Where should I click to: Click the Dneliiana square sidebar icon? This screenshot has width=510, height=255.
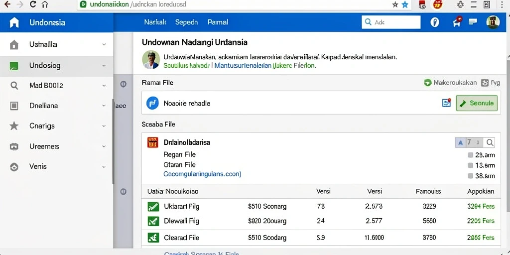click(x=14, y=106)
